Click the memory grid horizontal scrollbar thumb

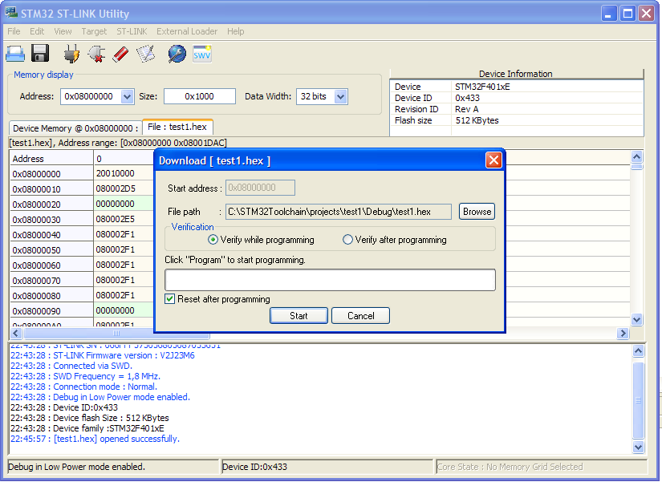[116, 334]
